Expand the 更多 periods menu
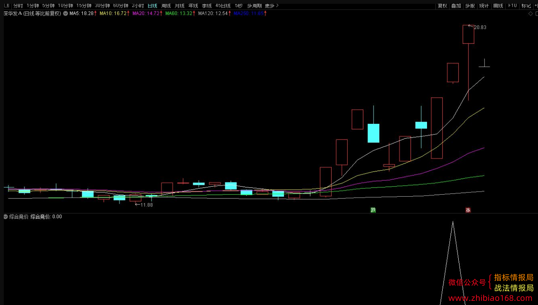538x305 pixels. point(272,5)
